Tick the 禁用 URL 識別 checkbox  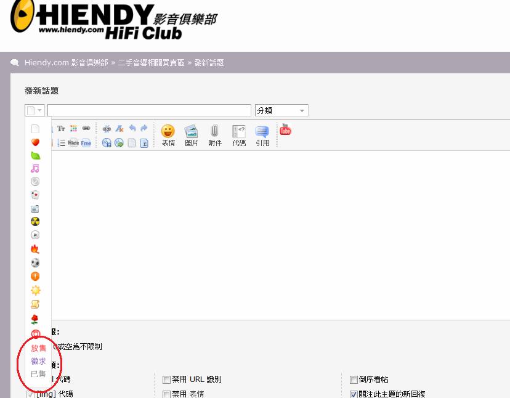pyautogui.click(x=166, y=380)
